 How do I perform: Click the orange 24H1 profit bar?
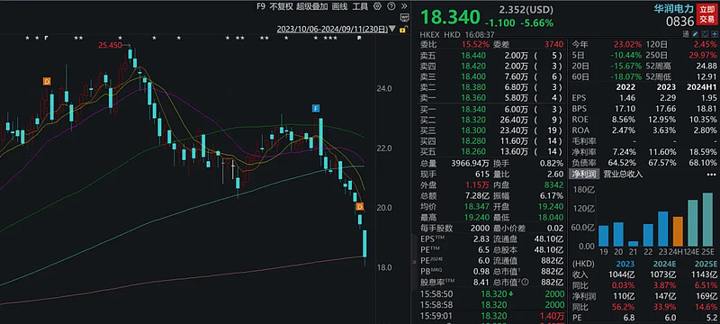point(678,231)
